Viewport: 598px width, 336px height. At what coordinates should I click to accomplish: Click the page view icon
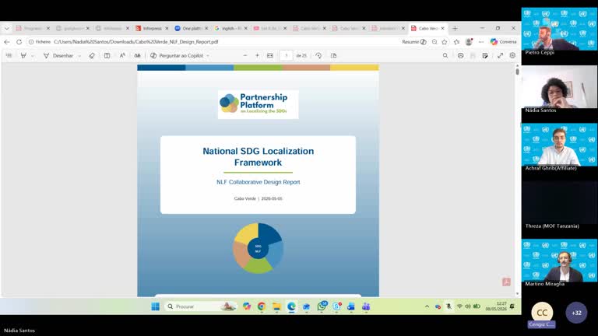(334, 56)
